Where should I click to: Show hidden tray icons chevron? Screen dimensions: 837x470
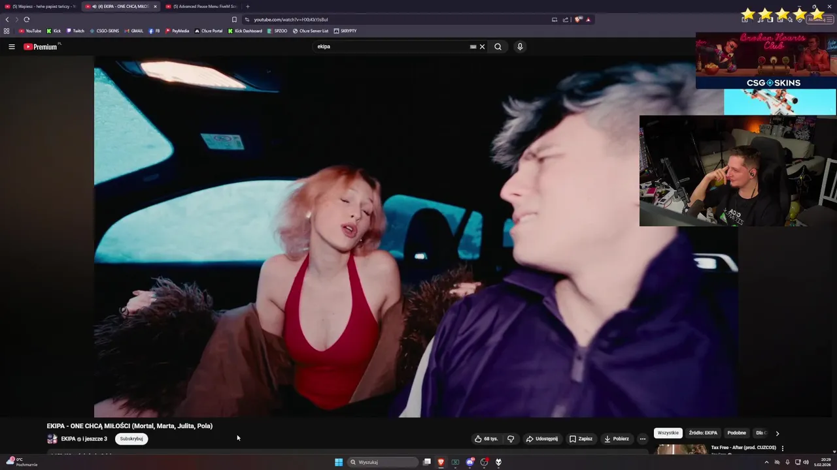pyautogui.click(x=766, y=462)
